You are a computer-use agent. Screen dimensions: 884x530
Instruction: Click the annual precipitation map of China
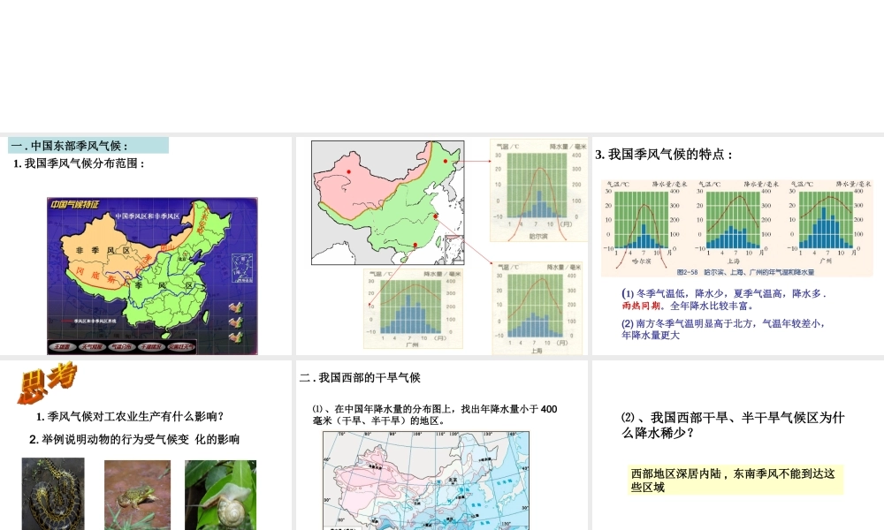[x=426, y=481]
